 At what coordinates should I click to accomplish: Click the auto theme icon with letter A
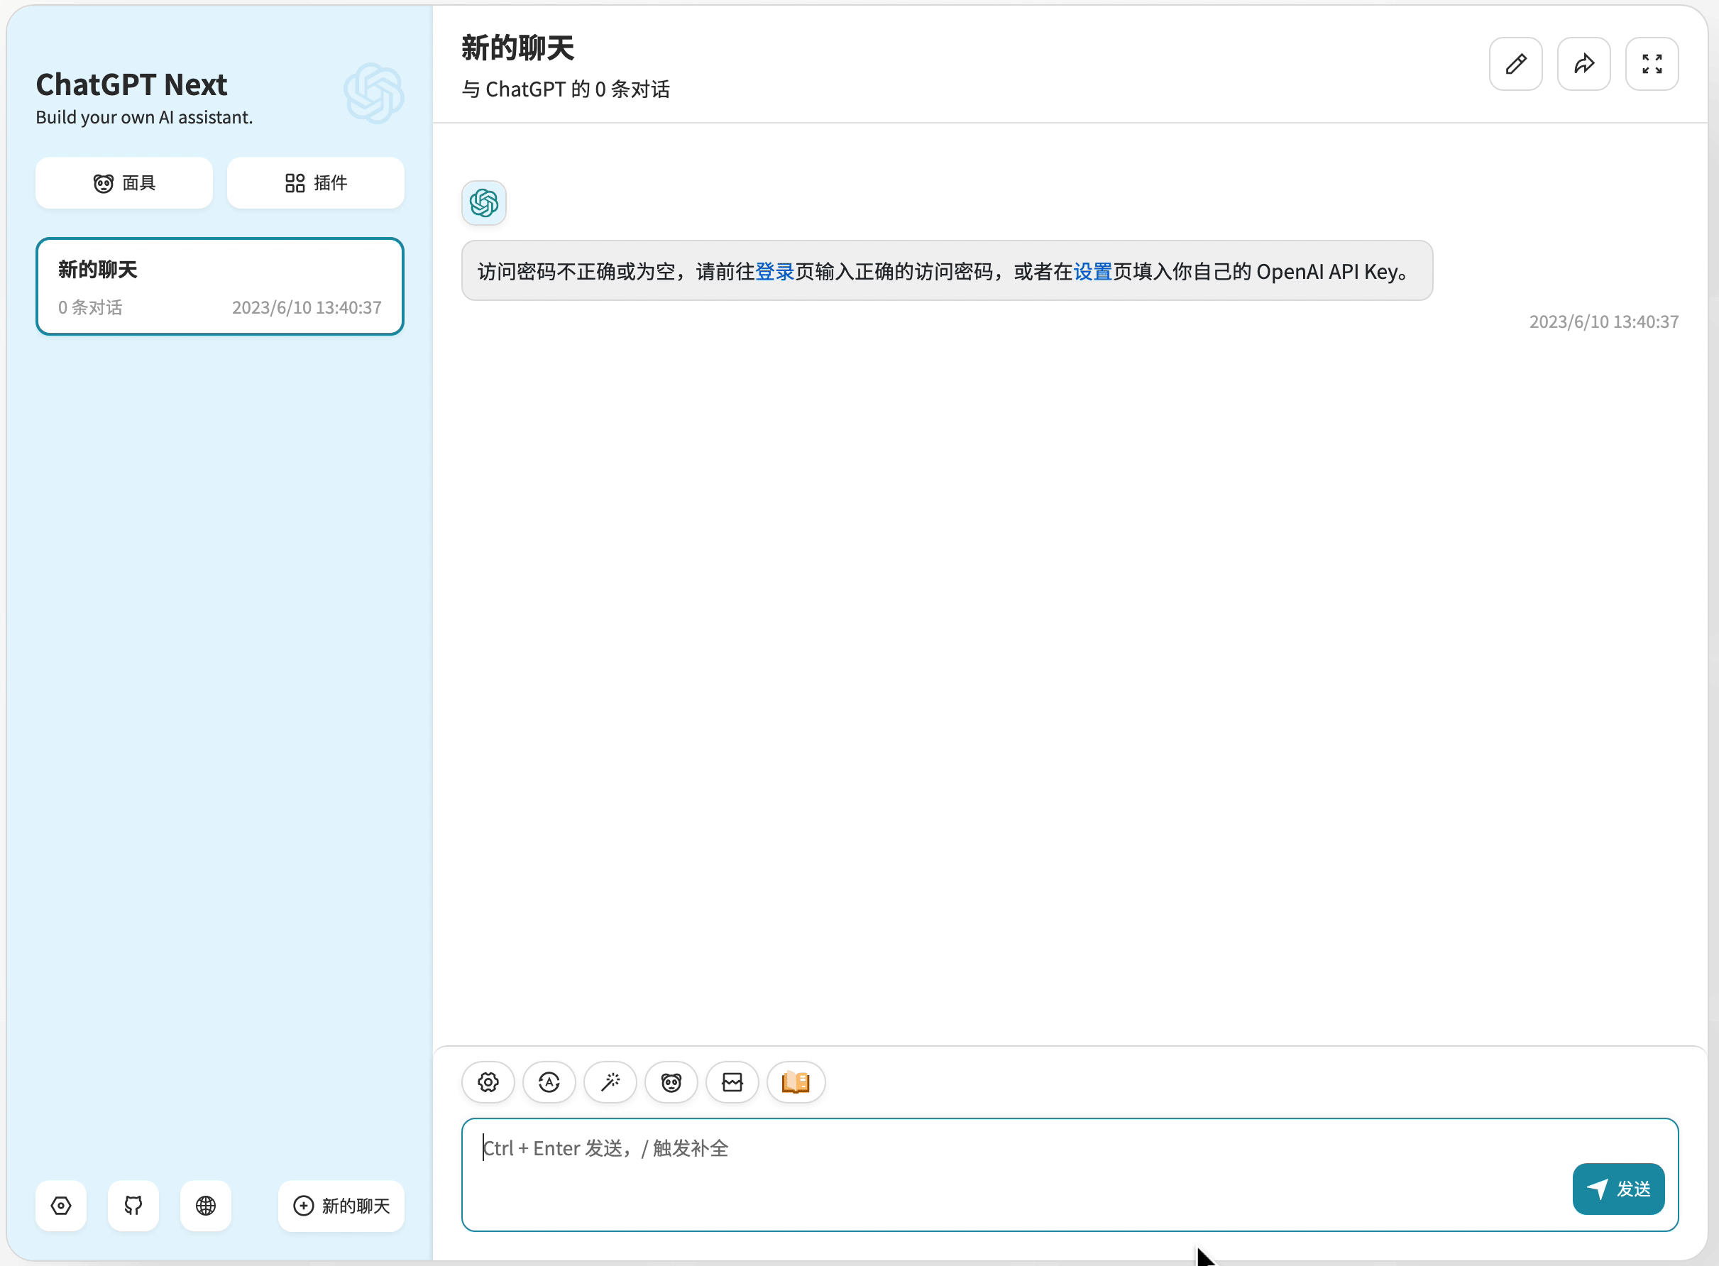tap(549, 1082)
